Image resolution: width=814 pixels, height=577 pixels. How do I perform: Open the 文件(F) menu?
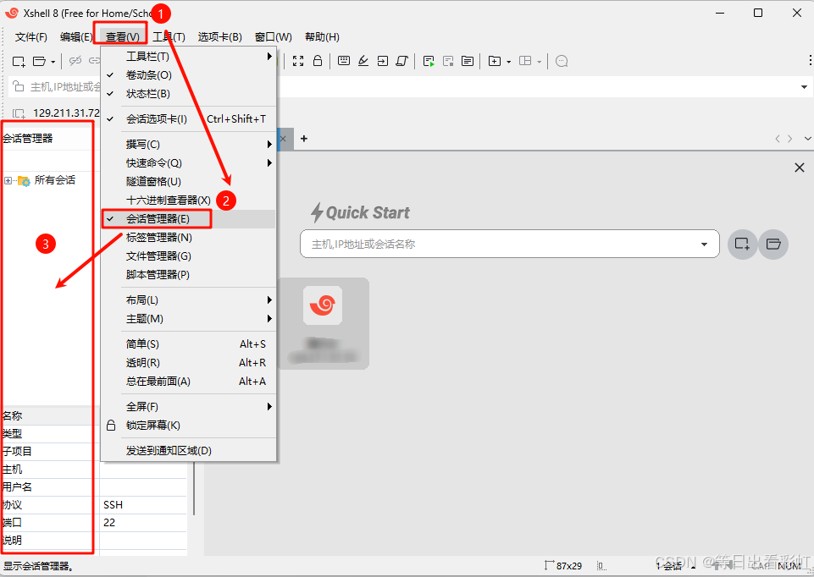pyautogui.click(x=31, y=37)
